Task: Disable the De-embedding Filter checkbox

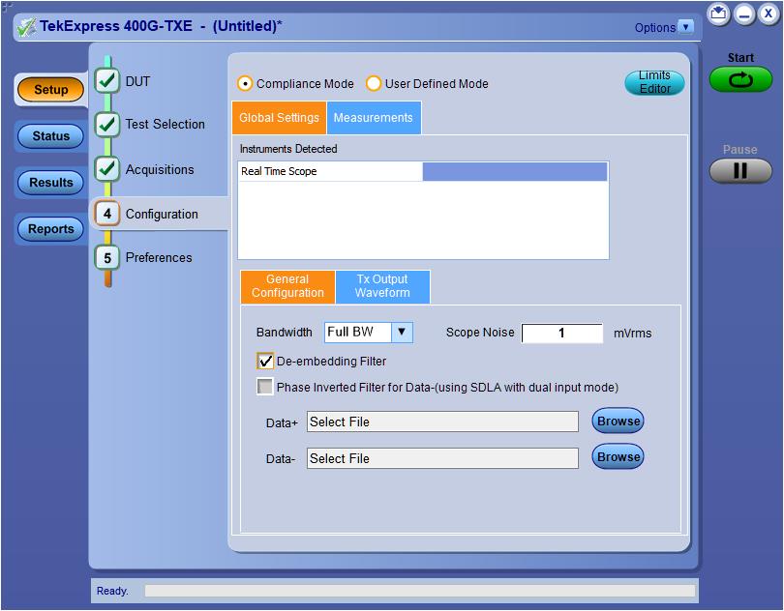Action: pos(265,361)
